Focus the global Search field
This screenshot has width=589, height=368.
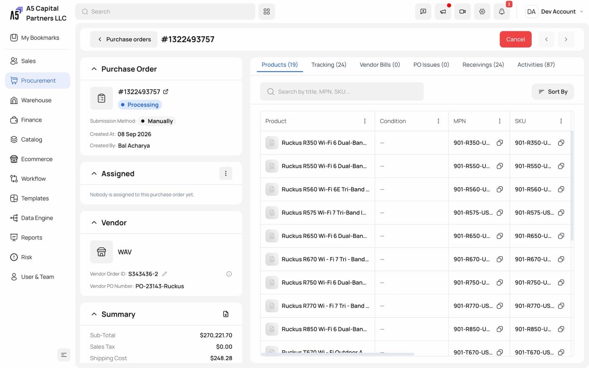(x=165, y=12)
